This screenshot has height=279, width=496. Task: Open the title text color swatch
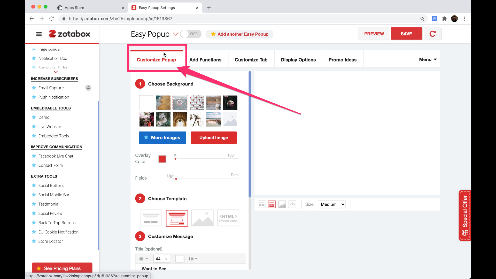click(x=179, y=259)
